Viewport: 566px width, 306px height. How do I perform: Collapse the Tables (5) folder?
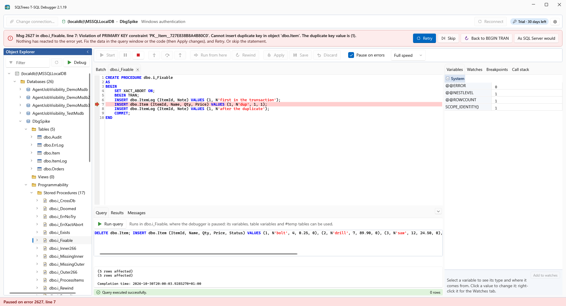(26, 129)
